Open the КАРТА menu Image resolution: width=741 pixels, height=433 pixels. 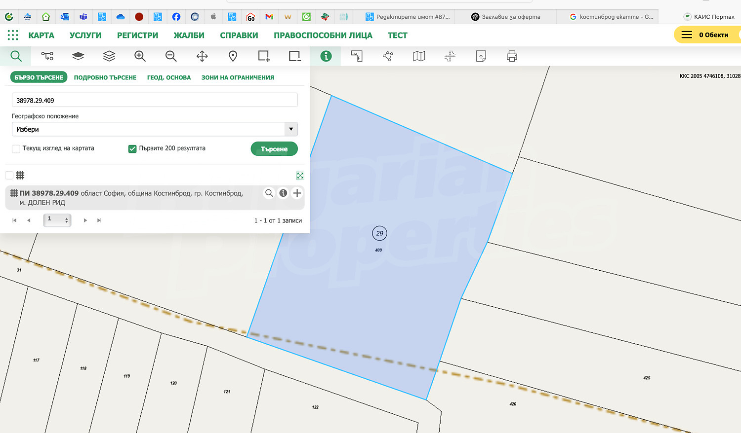pos(41,36)
